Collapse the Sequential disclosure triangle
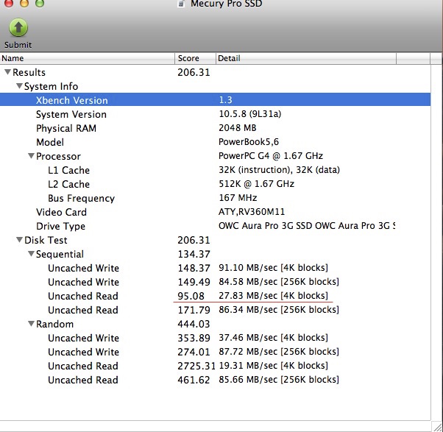 (31, 254)
